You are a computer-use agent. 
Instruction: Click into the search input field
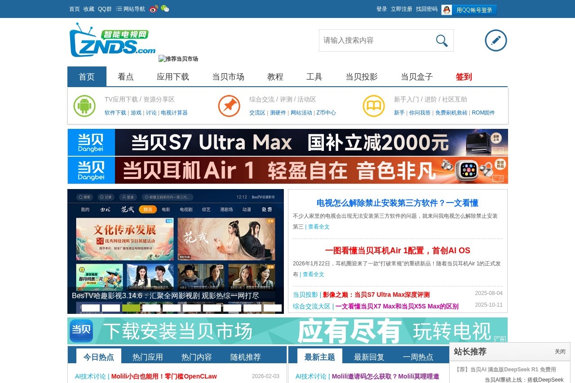(375, 40)
